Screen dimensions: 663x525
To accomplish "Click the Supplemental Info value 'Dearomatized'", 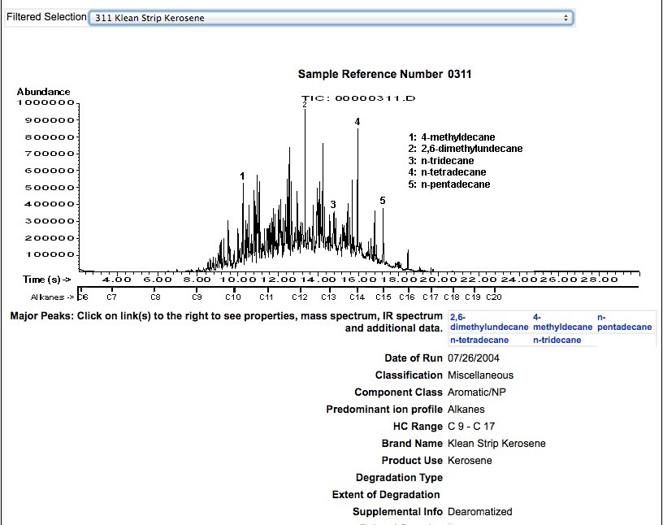I will click(x=480, y=511).
